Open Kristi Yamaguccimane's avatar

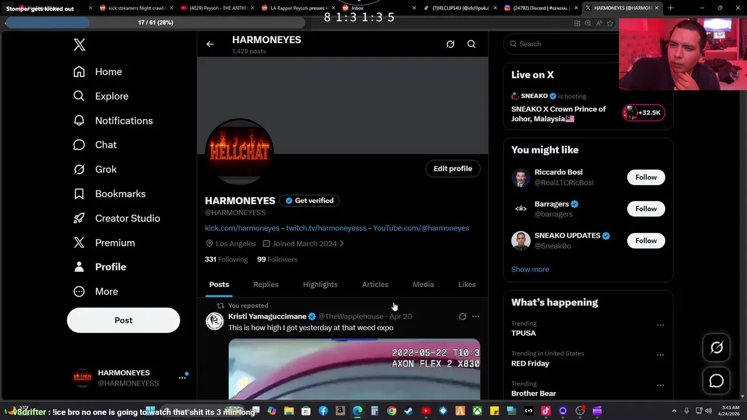click(x=215, y=321)
